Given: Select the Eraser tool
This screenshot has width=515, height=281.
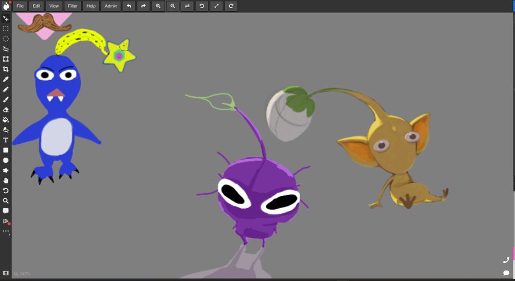Looking at the screenshot, I should (6, 110).
